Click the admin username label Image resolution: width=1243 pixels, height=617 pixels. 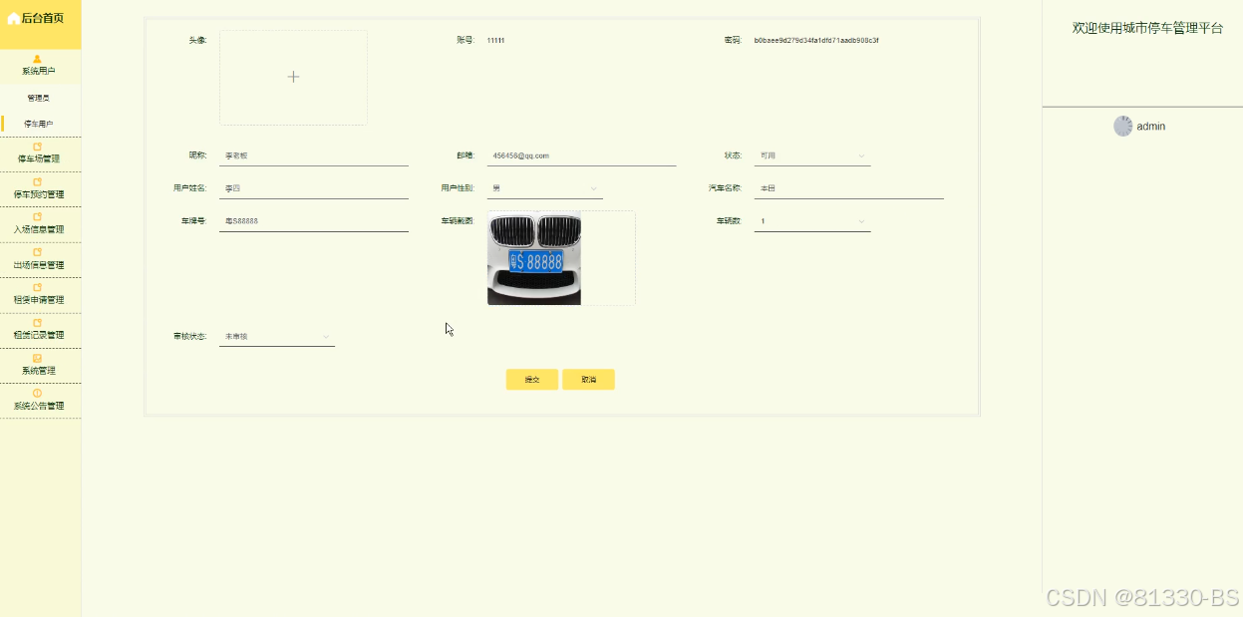click(1151, 127)
